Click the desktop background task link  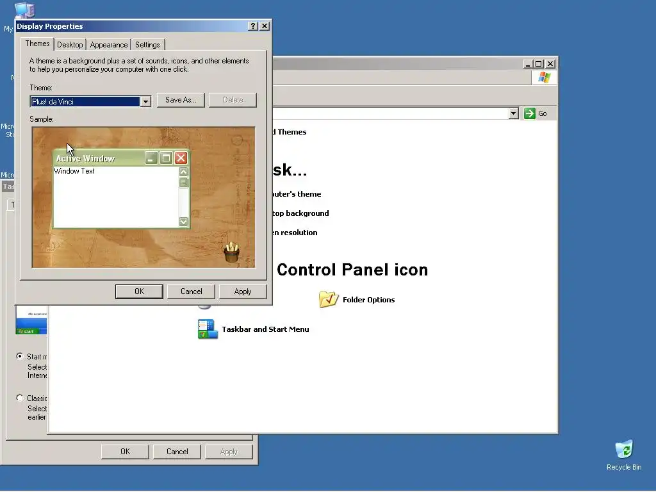[x=301, y=213]
